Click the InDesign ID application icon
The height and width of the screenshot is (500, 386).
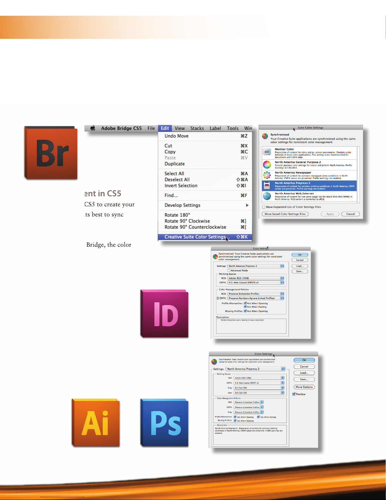(x=164, y=314)
